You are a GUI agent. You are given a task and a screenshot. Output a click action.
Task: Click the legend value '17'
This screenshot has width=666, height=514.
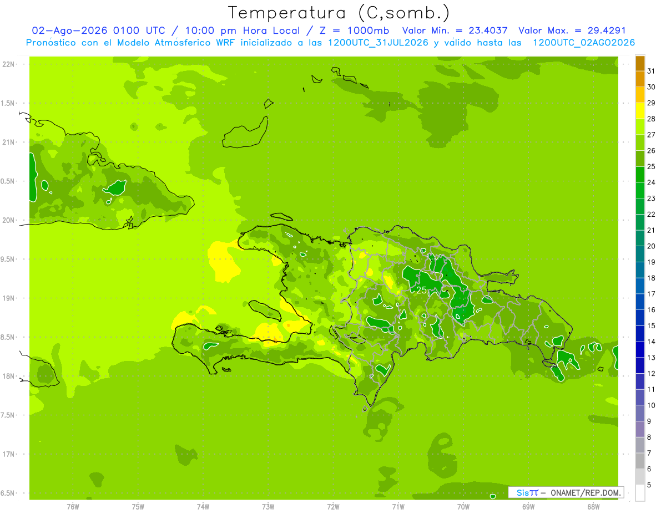pos(651,294)
